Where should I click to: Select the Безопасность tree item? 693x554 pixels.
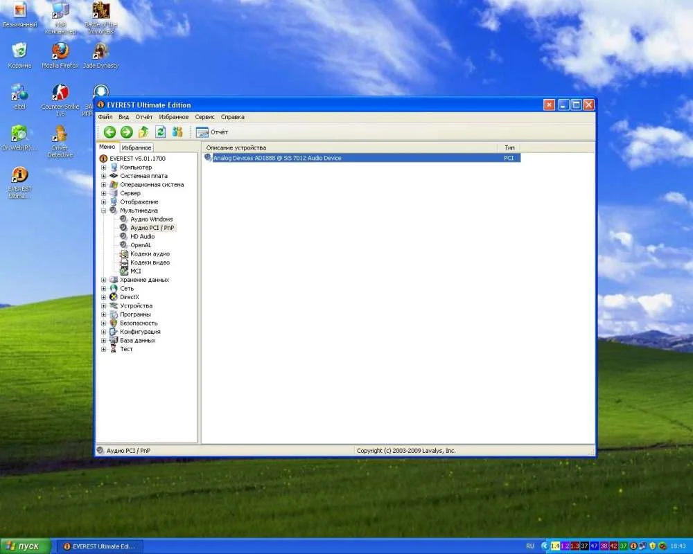(139, 323)
